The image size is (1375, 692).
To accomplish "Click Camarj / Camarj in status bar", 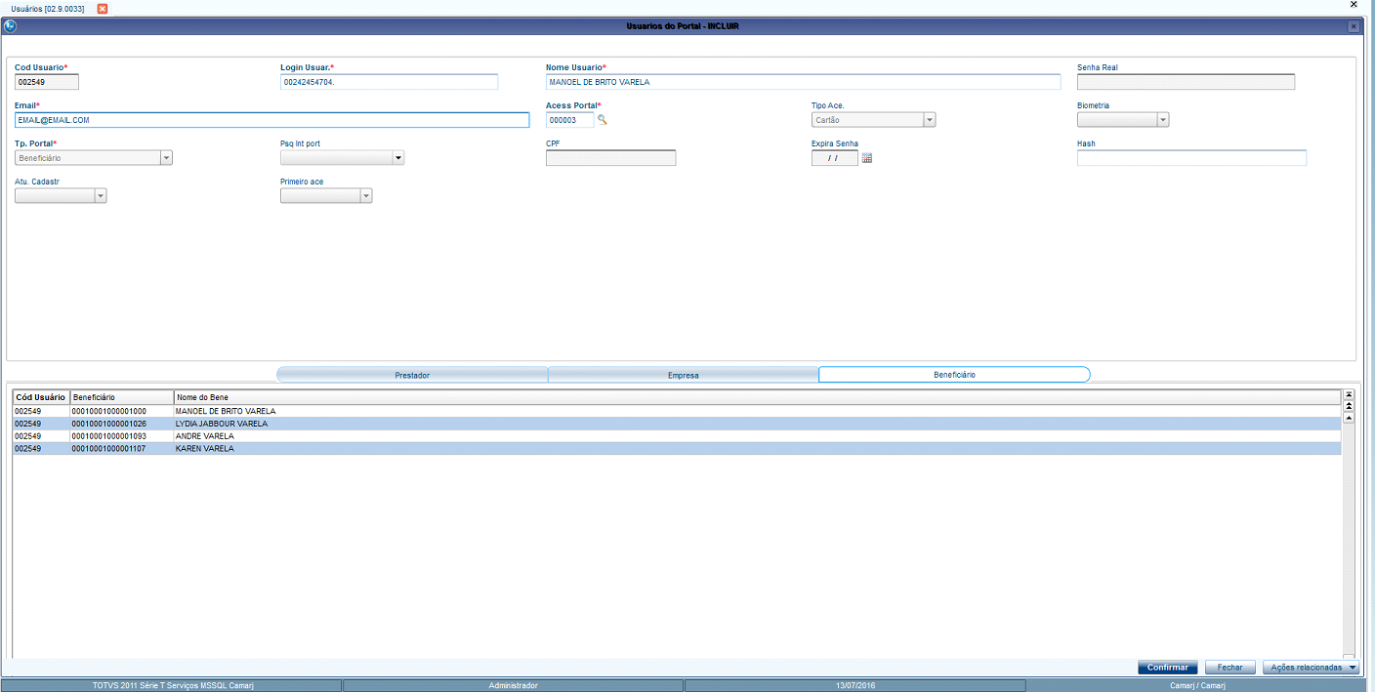I will pos(1199,685).
